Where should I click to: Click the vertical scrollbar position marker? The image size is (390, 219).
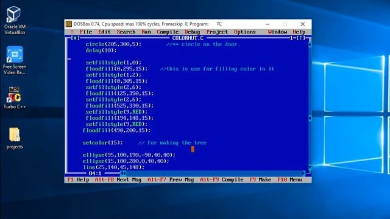click(310, 118)
